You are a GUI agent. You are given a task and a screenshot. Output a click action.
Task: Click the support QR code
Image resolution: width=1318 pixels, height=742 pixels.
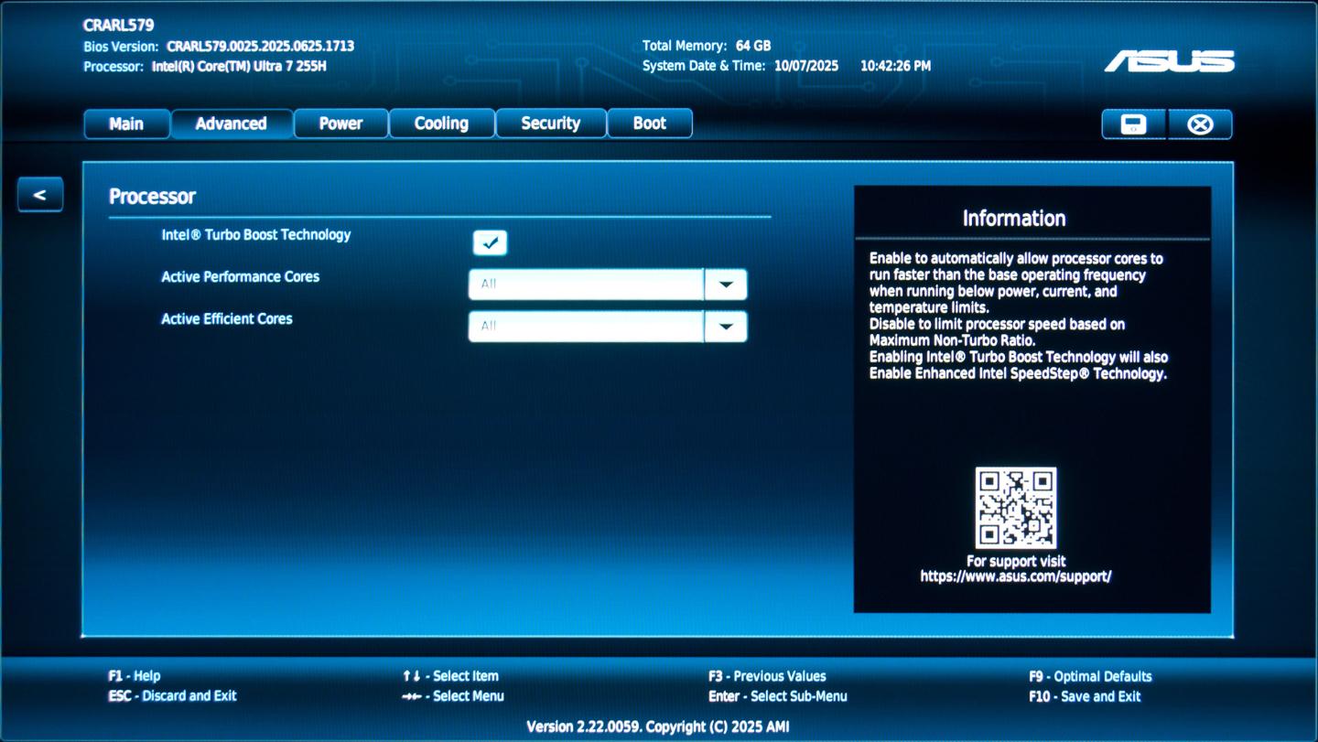coord(1016,508)
